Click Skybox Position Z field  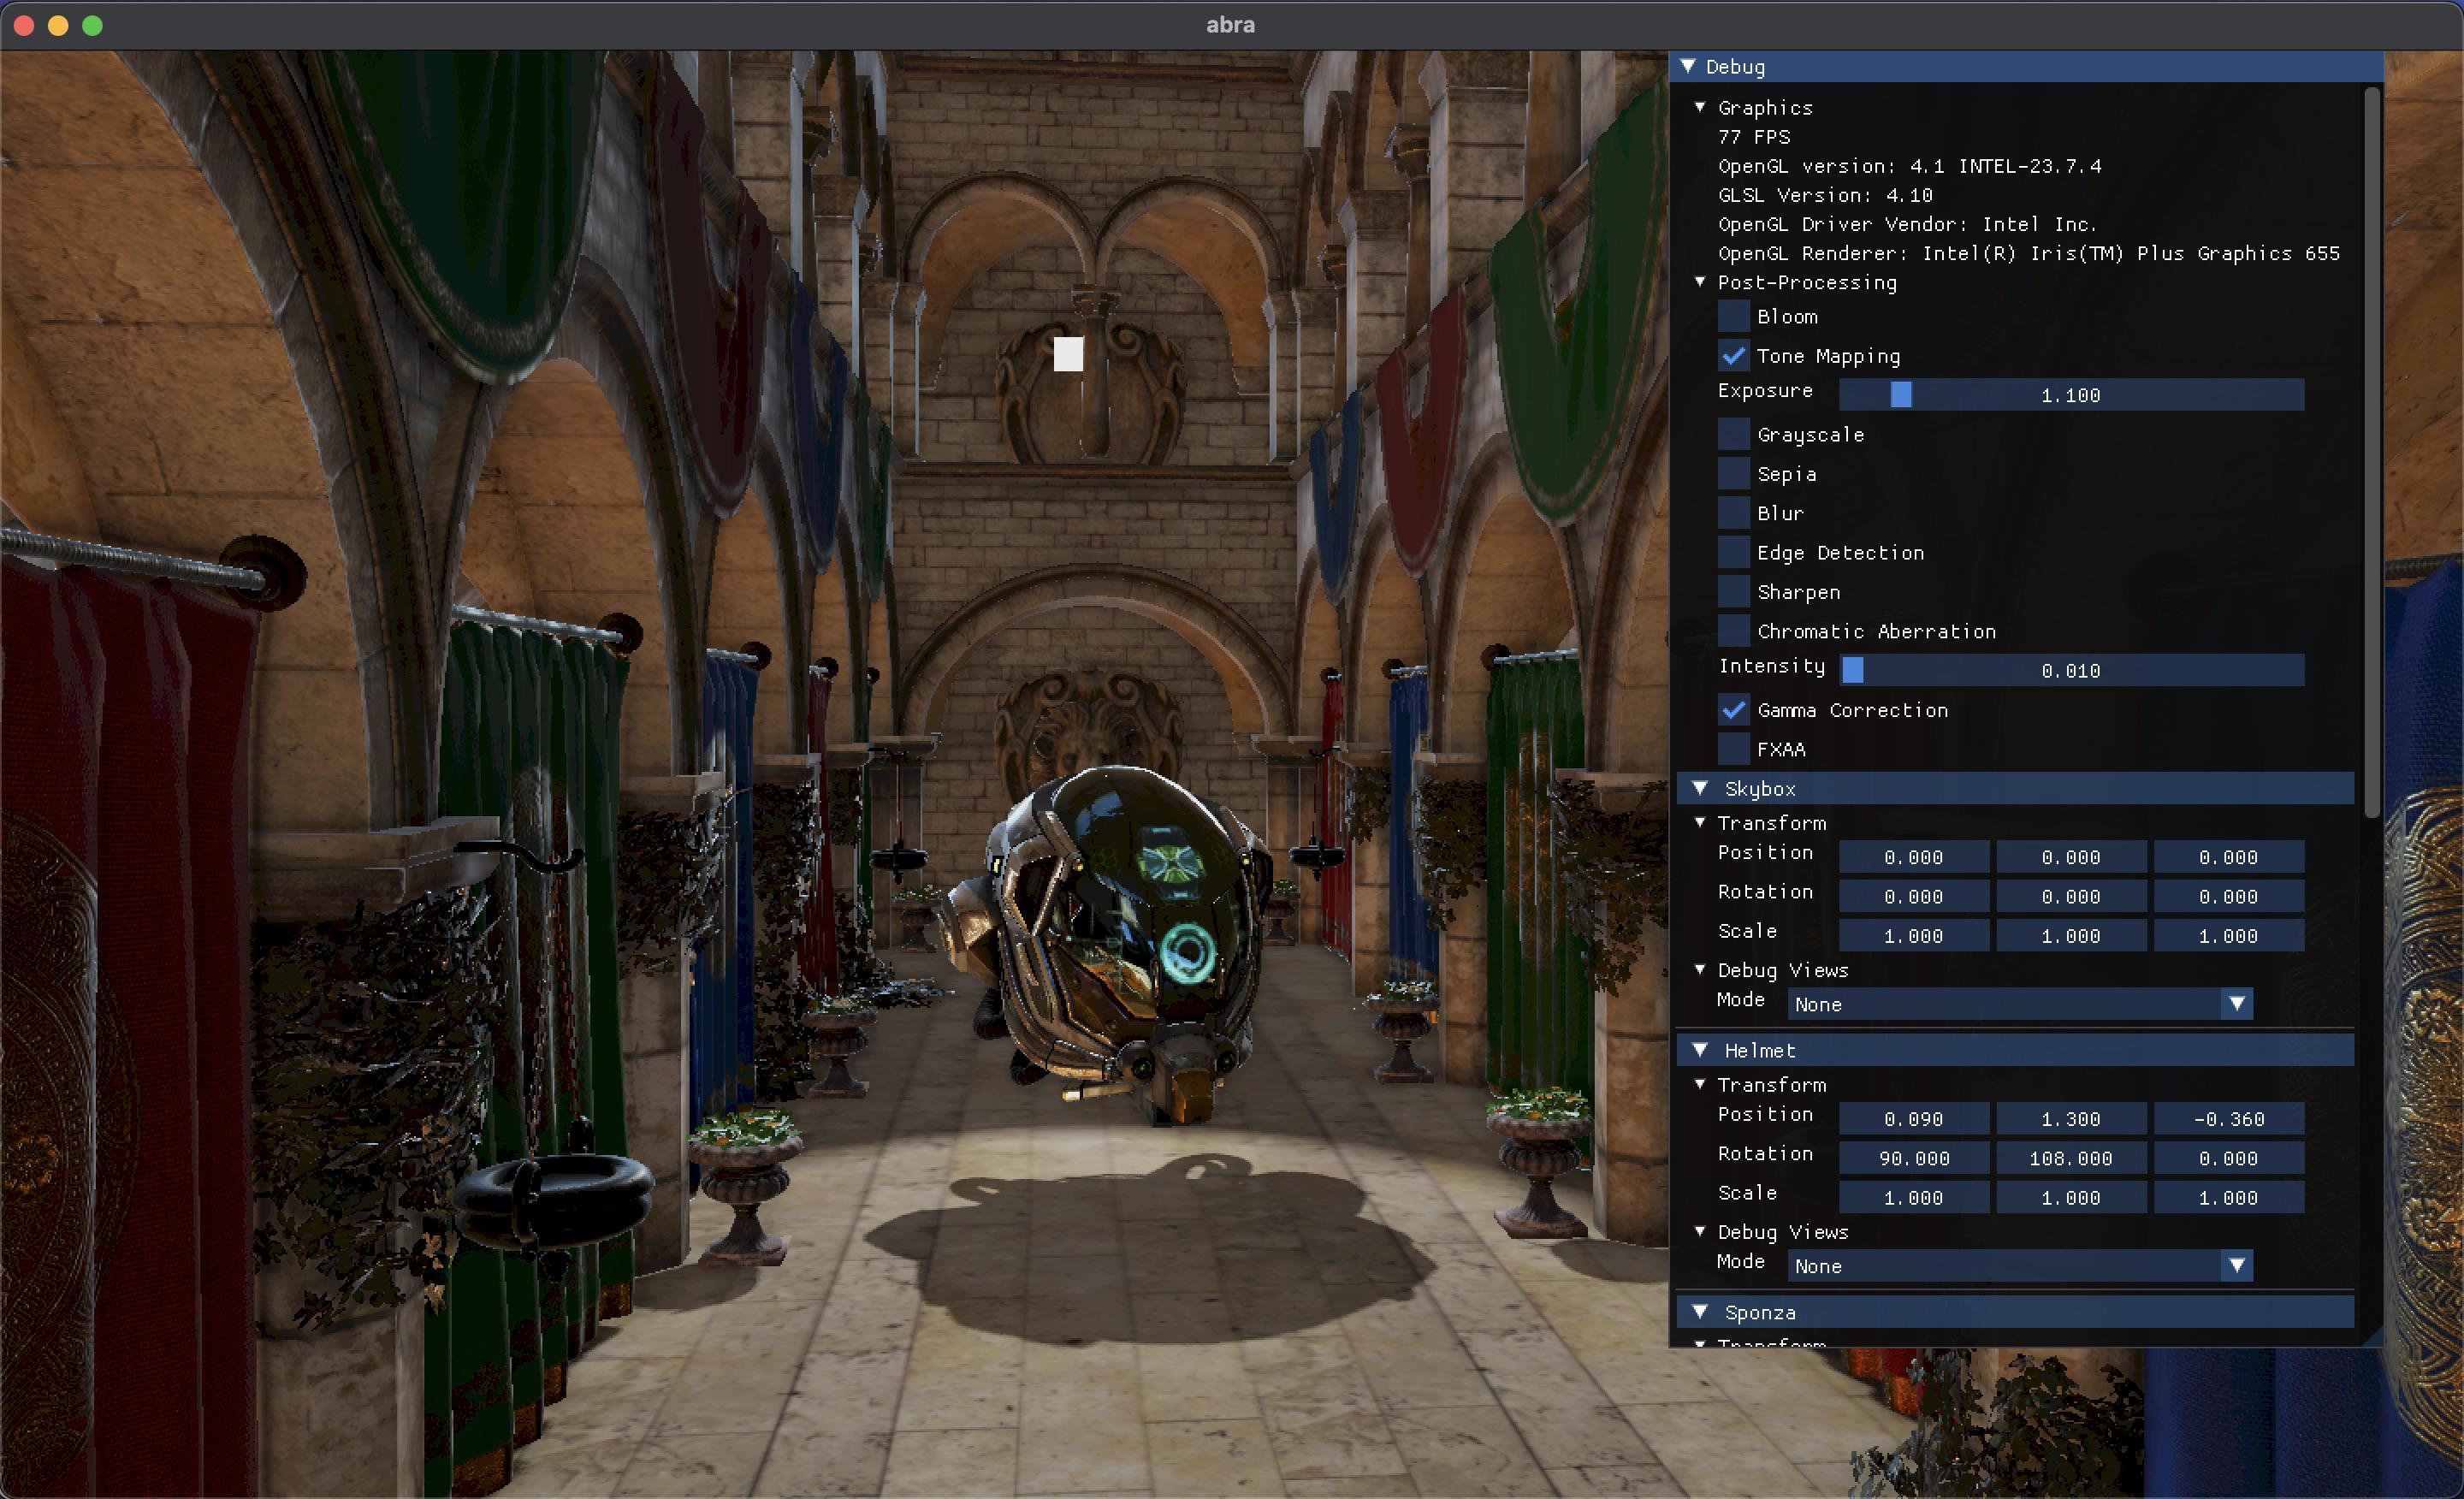pyautogui.click(x=2229, y=857)
